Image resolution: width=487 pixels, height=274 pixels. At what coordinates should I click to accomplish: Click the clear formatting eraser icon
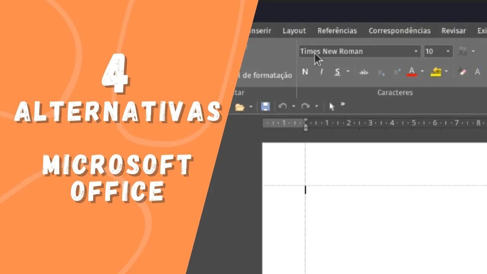click(x=462, y=72)
